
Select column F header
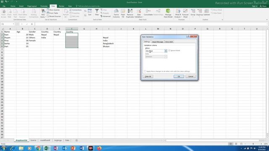72,29
